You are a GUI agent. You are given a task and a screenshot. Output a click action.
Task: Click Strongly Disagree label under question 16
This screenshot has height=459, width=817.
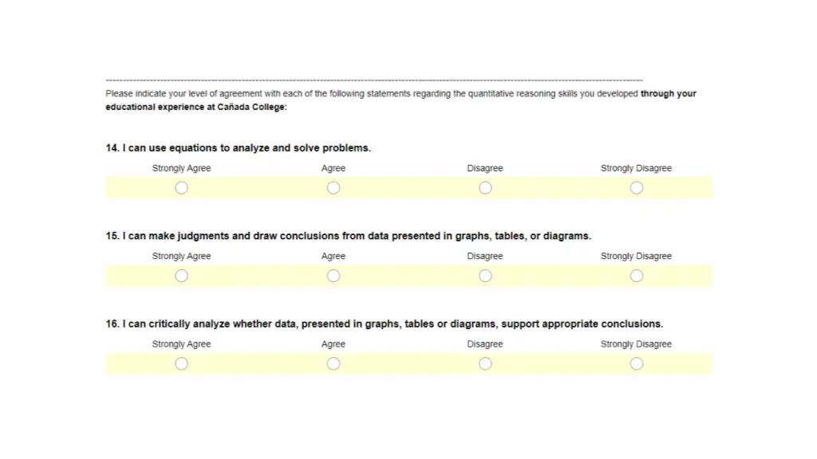tap(636, 344)
